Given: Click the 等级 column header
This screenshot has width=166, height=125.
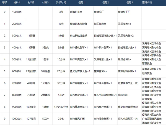Looking at the screenshot, I should (5, 2).
